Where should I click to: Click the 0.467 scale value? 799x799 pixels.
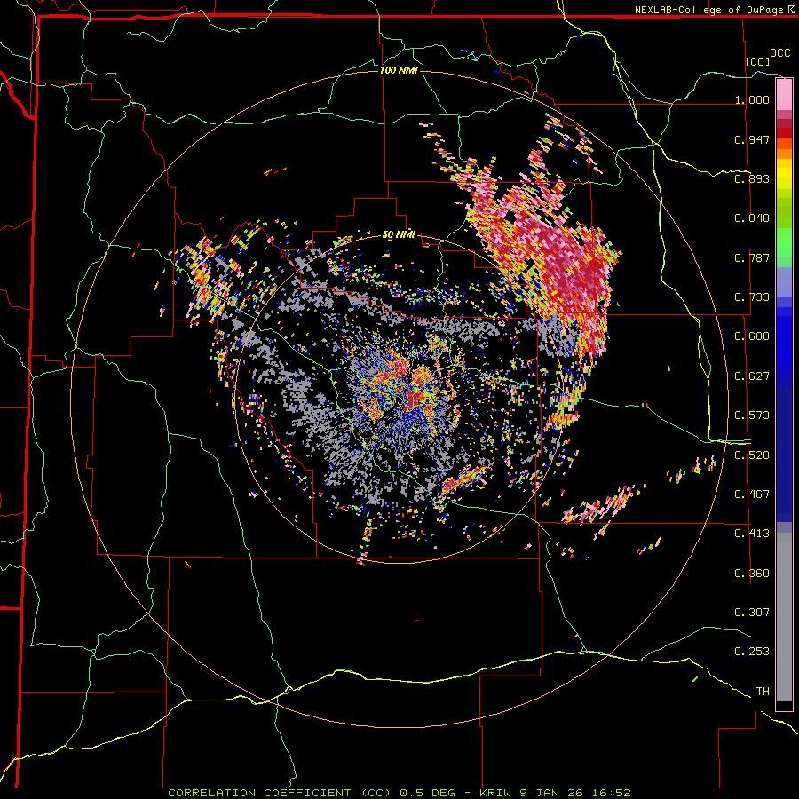[752, 494]
